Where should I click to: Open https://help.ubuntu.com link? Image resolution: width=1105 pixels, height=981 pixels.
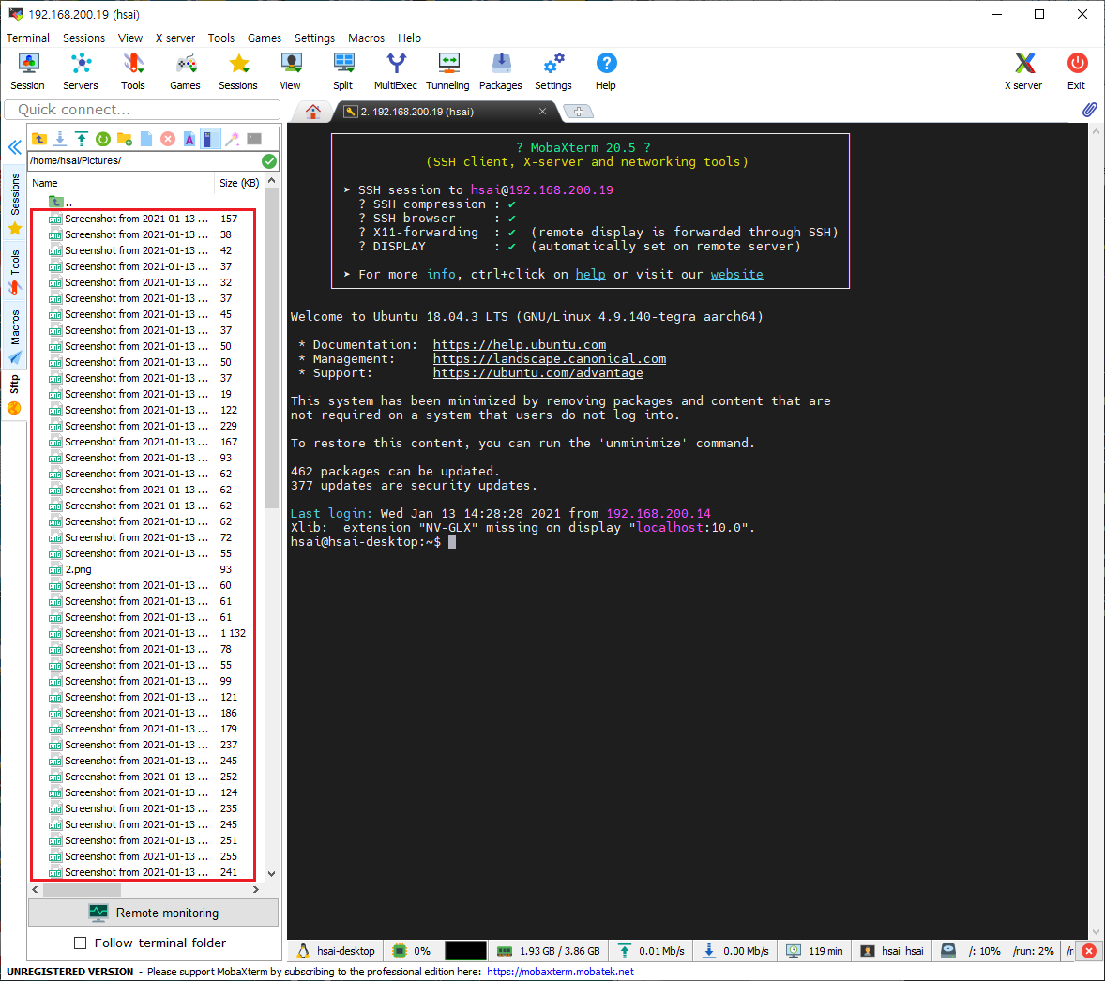click(x=520, y=344)
